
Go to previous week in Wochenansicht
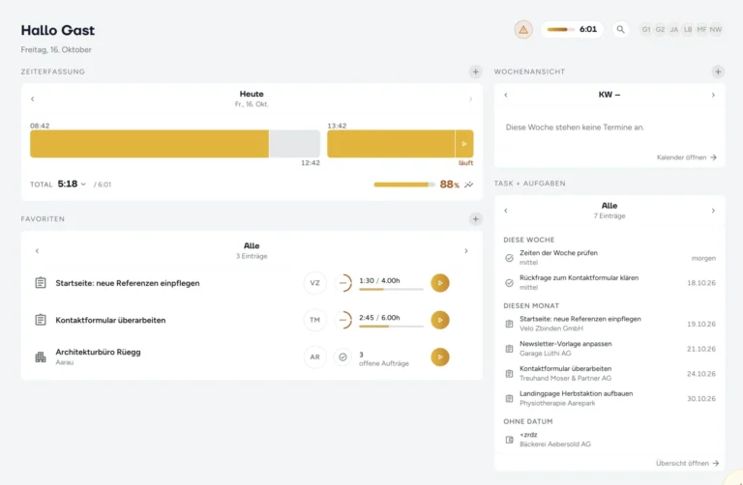[506, 95]
